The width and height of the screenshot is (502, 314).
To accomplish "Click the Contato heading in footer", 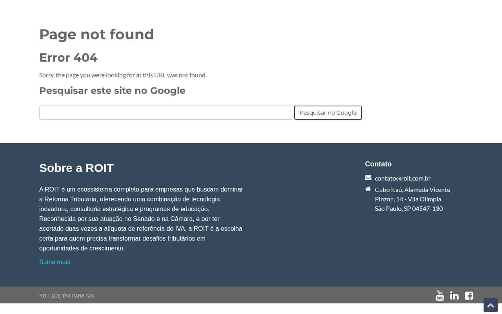I will click(x=378, y=164).
